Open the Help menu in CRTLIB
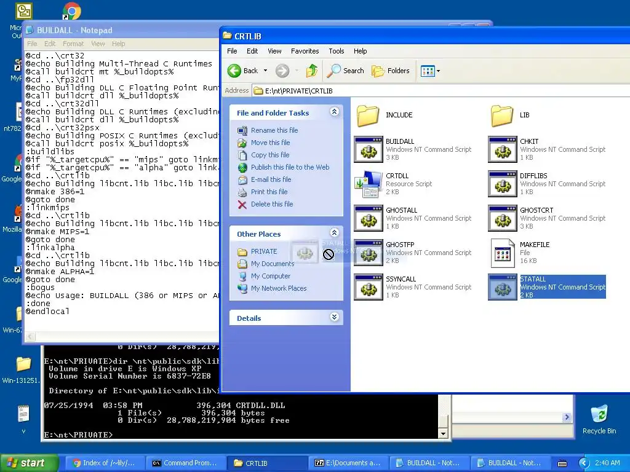 tap(360, 51)
